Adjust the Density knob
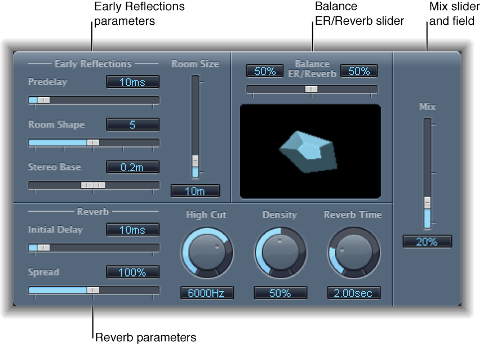Screen dimensions: 488x348 pyautogui.click(x=280, y=252)
